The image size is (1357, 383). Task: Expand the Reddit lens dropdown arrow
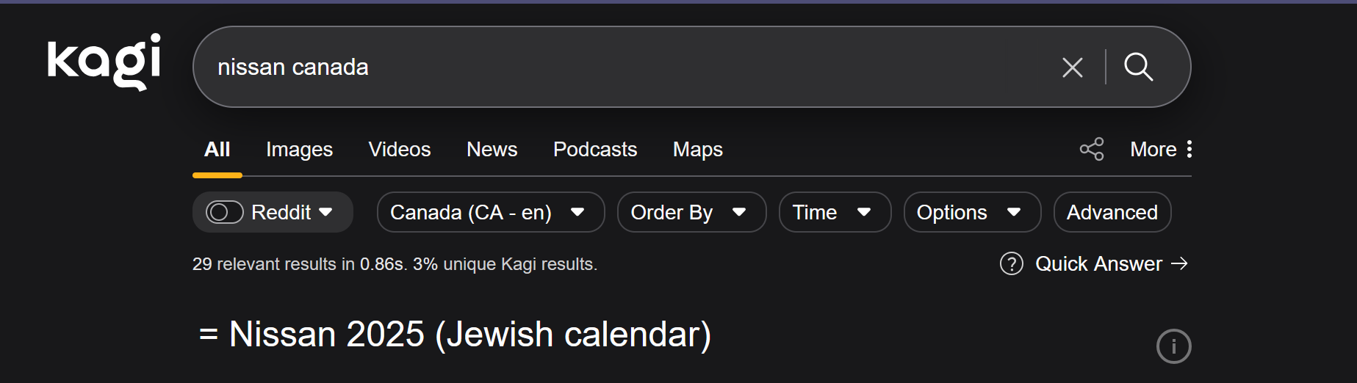(x=326, y=212)
